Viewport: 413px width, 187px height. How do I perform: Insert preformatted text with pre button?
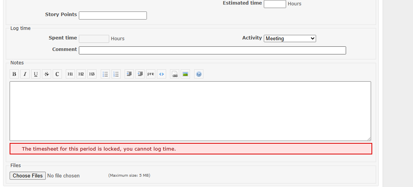[x=151, y=74]
